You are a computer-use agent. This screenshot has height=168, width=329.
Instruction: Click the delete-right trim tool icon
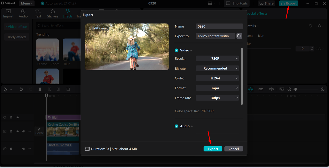click(59, 89)
